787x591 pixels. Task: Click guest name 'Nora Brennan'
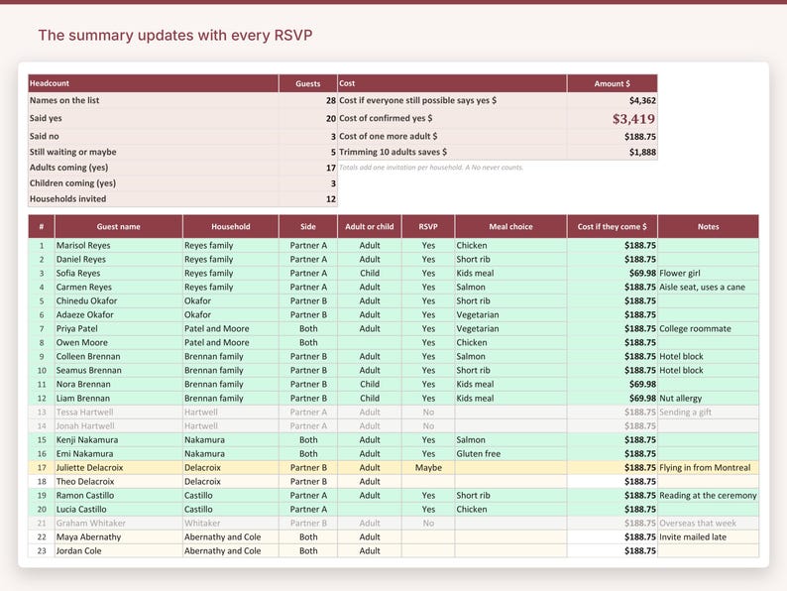83,384
